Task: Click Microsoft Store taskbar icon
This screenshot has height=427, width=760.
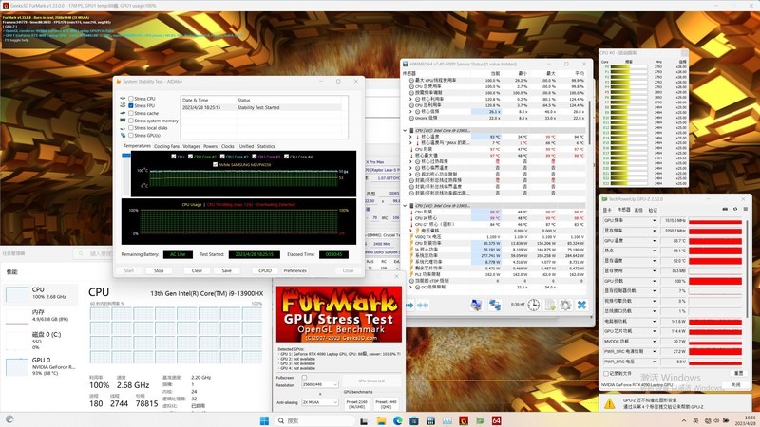Action: tap(414, 420)
